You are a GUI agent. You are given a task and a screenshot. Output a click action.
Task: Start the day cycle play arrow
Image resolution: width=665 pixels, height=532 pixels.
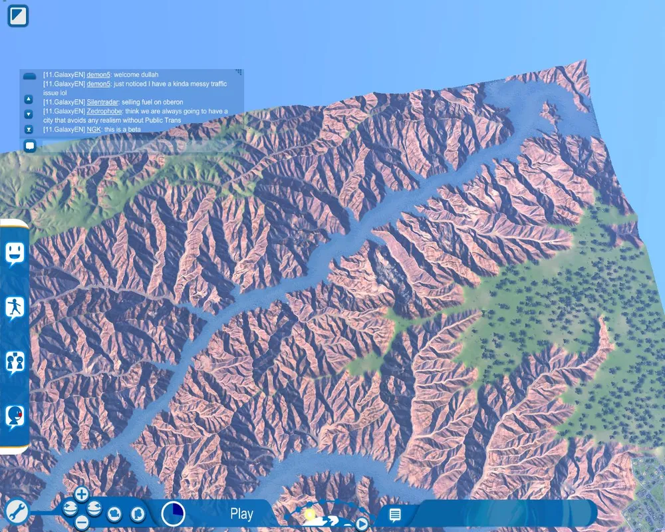point(362,524)
